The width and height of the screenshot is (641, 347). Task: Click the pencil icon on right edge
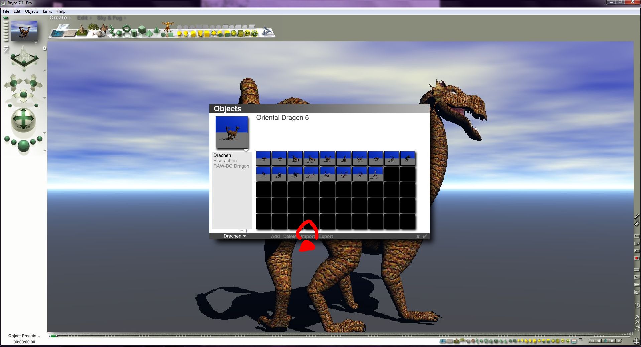click(x=637, y=217)
